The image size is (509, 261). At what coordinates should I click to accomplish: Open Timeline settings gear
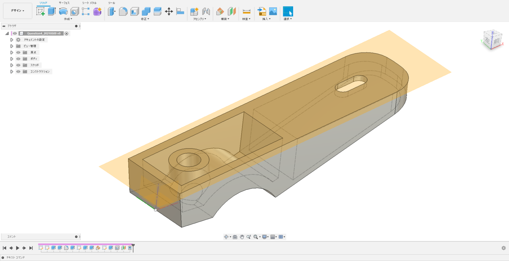click(503, 248)
